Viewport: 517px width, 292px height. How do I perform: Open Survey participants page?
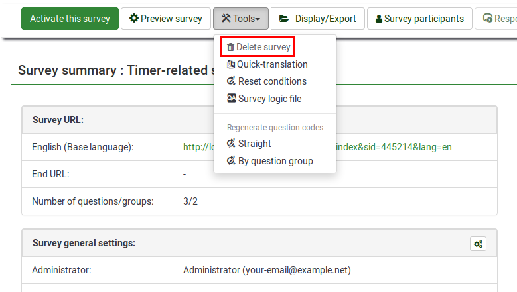point(419,19)
